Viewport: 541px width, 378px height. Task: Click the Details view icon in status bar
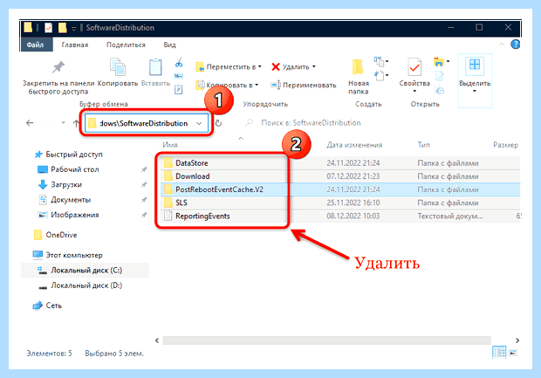click(499, 353)
